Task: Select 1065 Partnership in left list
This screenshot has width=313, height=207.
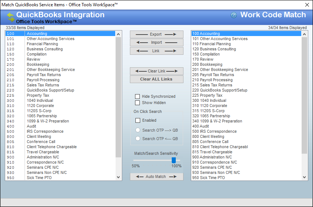Action: coord(61,116)
